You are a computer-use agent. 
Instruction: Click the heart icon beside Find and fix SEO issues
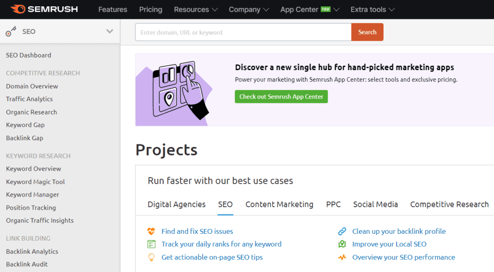pyautogui.click(x=151, y=231)
